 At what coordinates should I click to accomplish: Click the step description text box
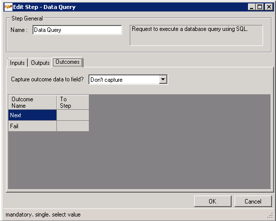[196, 35]
